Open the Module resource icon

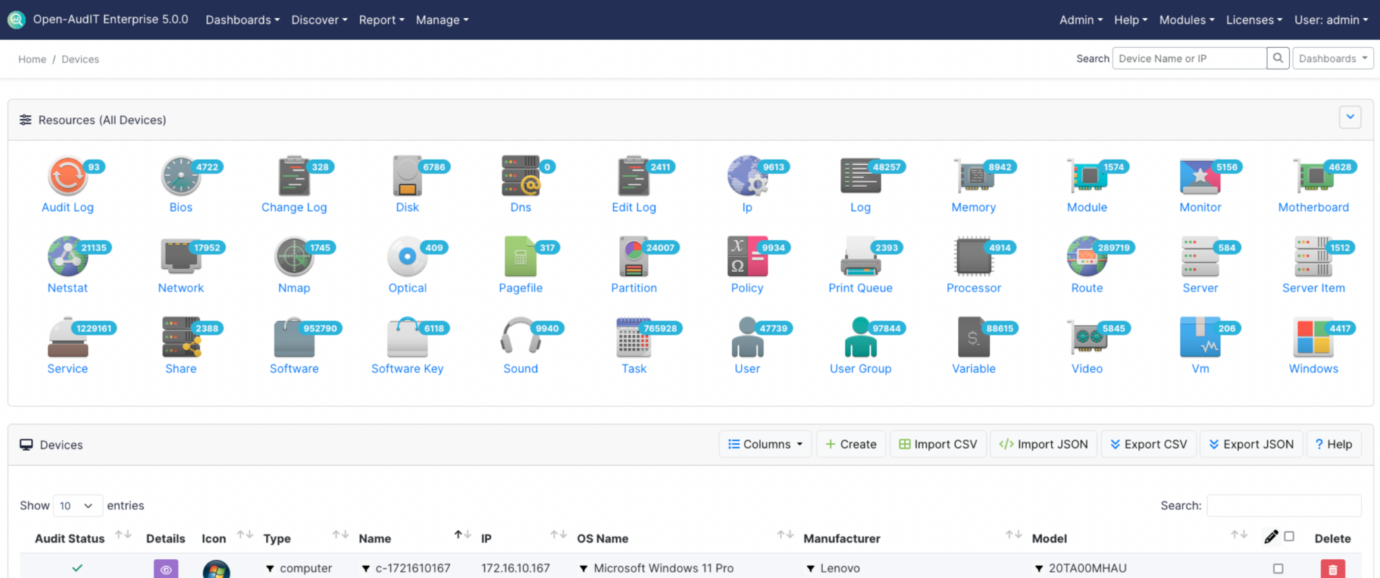[1086, 175]
